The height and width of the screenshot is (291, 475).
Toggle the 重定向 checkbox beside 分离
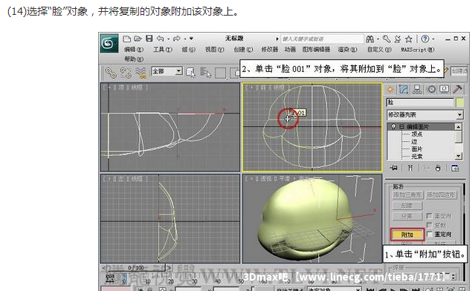pyautogui.click(x=429, y=215)
